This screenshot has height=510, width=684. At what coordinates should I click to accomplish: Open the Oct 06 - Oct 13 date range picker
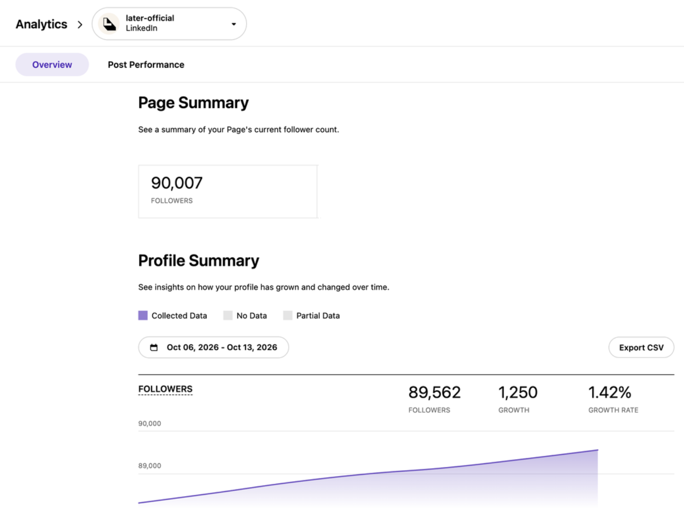(x=213, y=347)
